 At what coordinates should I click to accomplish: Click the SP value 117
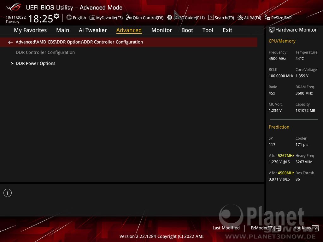[x=272, y=144]
